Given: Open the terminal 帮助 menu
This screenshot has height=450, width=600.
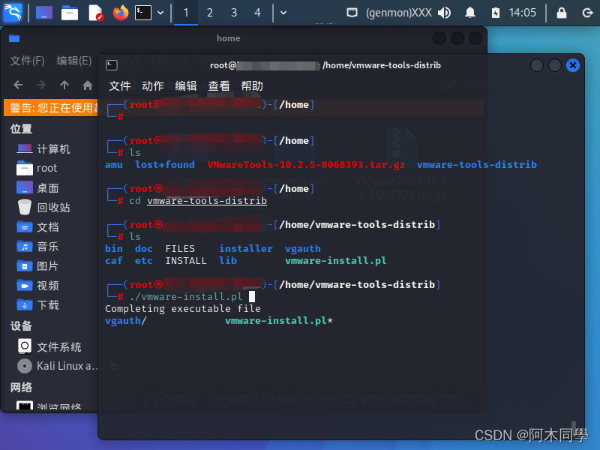Looking at the screenshot, I should 252,85.
